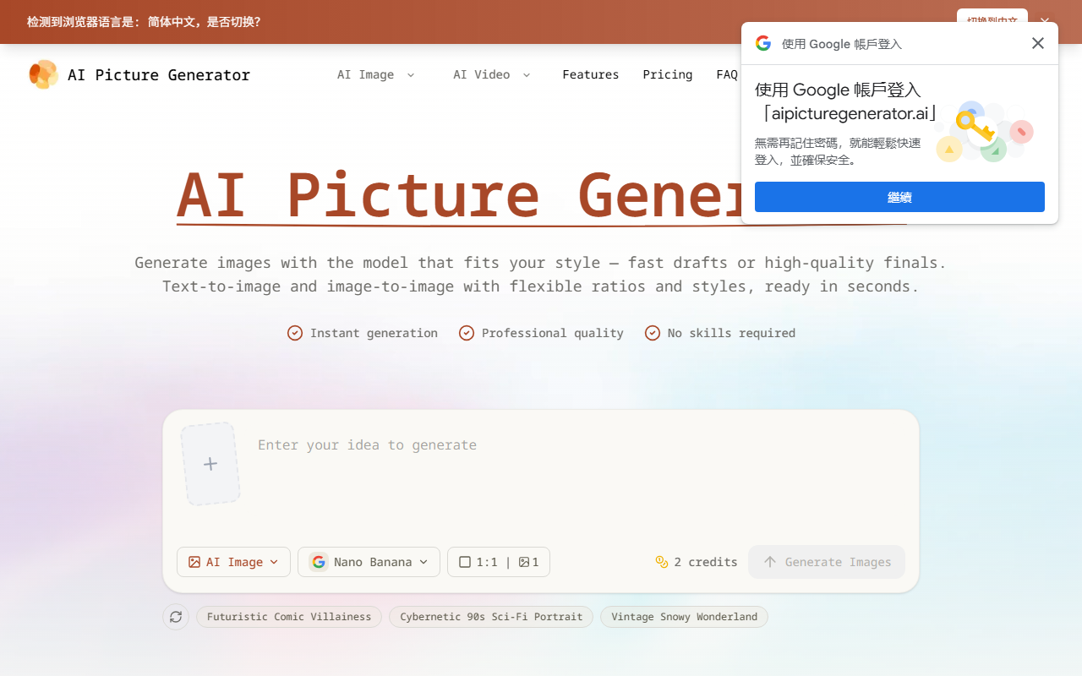
Task: Click the Instant generation check icon
Action: pos(295,333)
